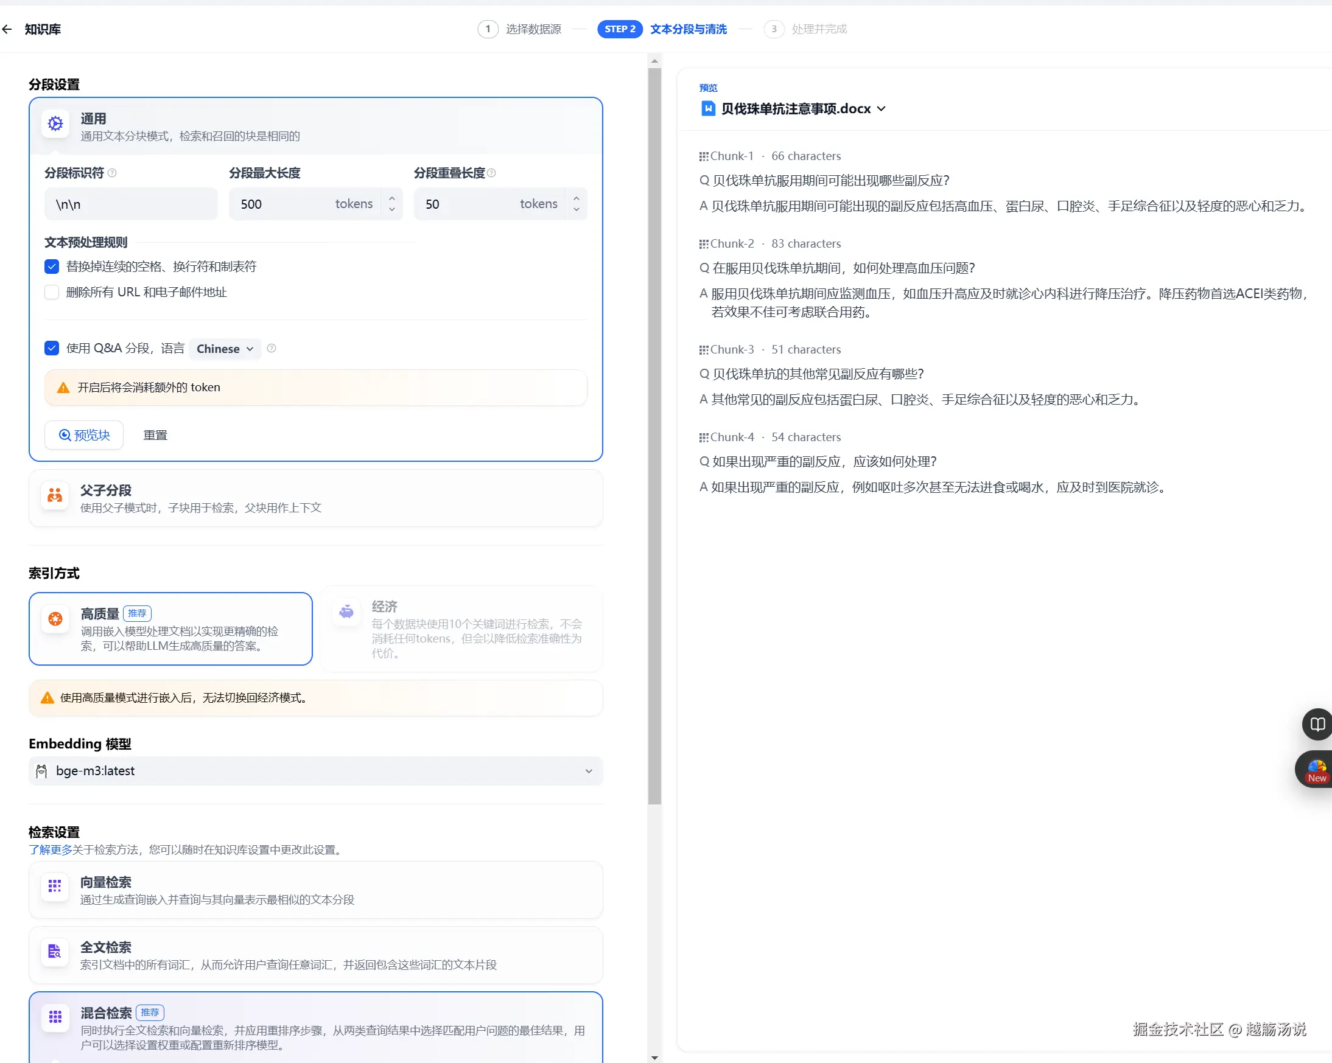Click the colorful New floating icon

[1316, 770]
